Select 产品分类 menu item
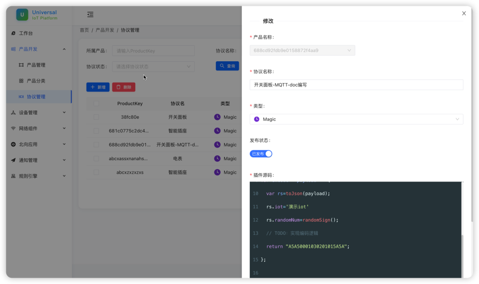 36,81
